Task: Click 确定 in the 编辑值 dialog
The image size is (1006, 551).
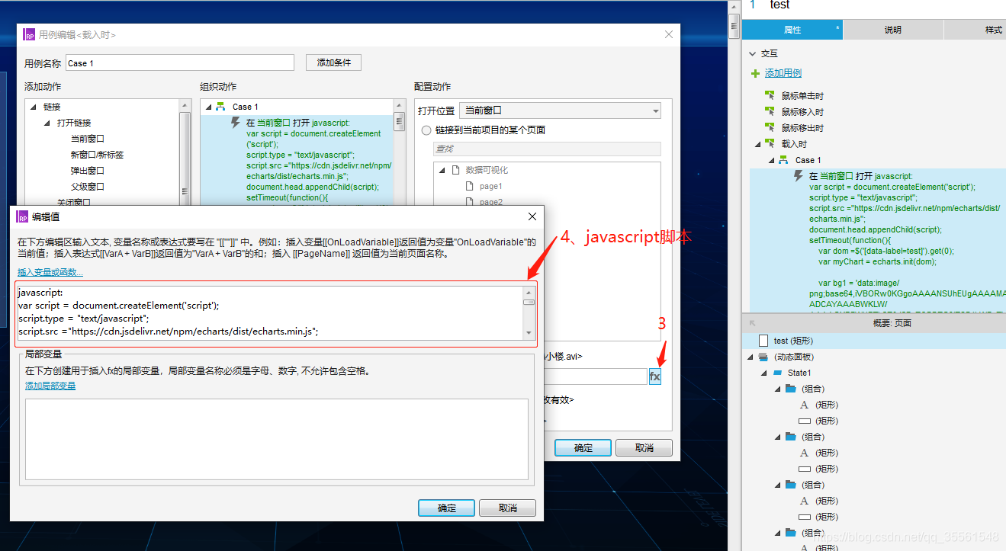Action: coord(447,508)
